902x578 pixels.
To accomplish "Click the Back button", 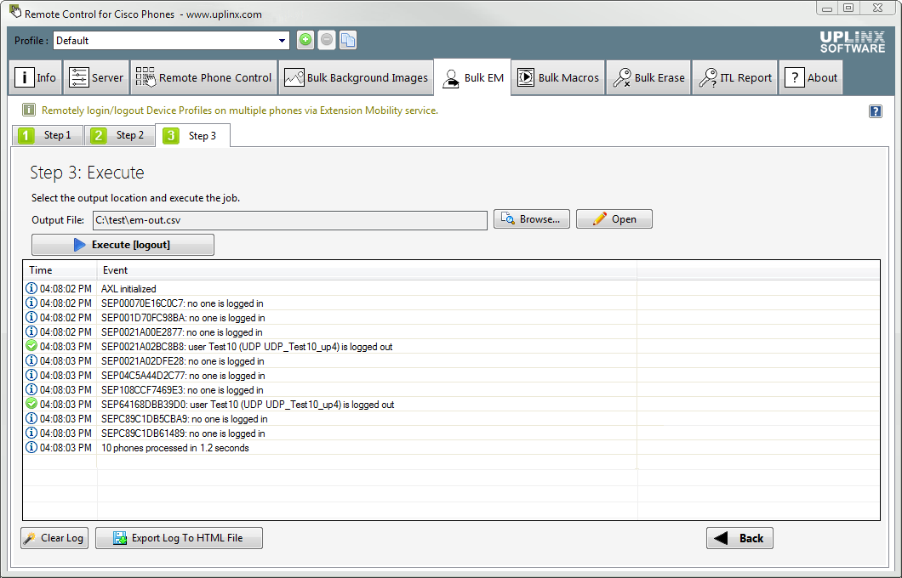I will coord(739,538).
